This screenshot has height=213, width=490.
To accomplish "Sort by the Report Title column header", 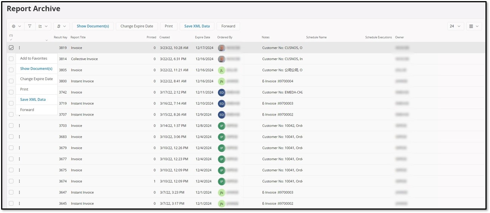I will click(x=78, y=37).
